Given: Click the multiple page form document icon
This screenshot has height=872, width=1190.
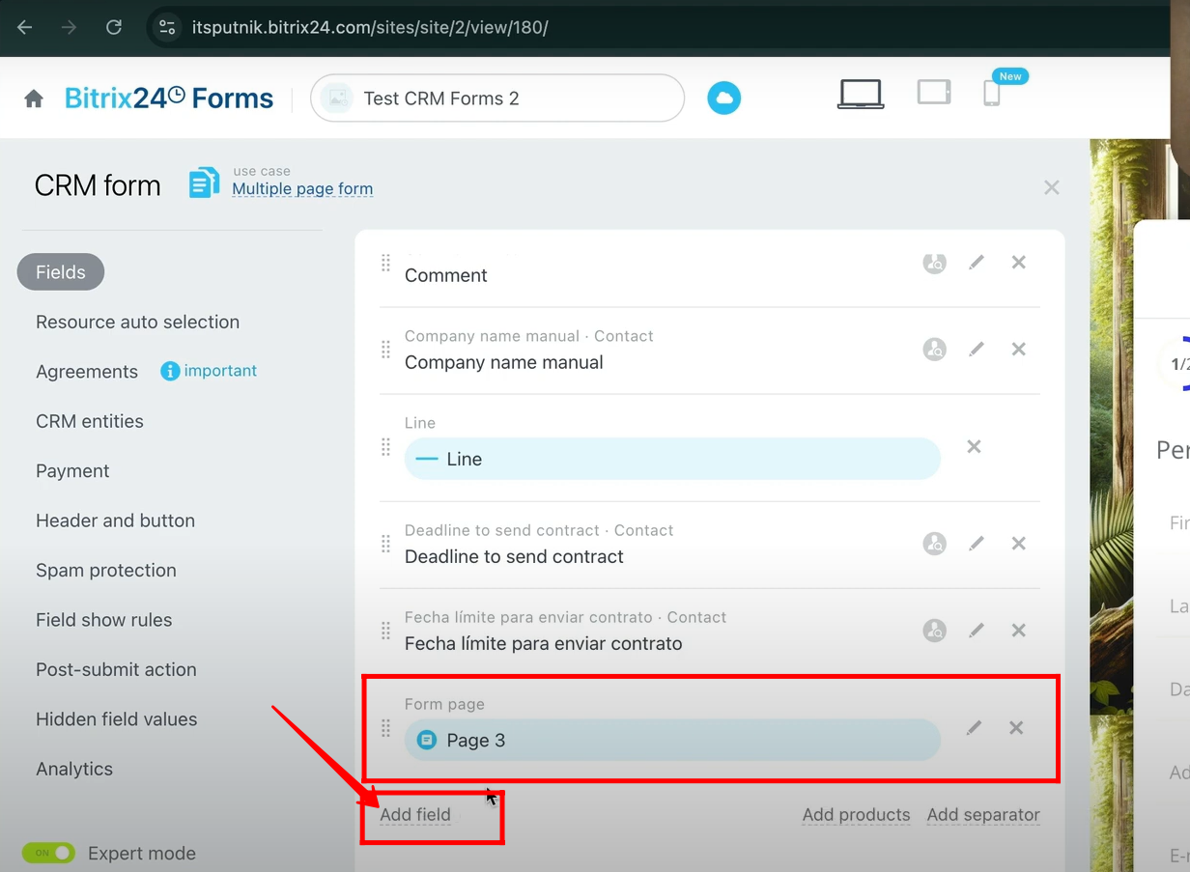Looking at the screenshot, I should [x=204, y=183].
